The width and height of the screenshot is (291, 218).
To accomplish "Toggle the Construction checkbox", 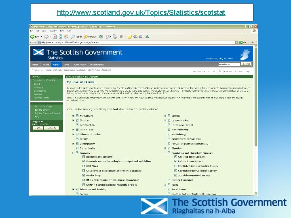I will (77, 125).
